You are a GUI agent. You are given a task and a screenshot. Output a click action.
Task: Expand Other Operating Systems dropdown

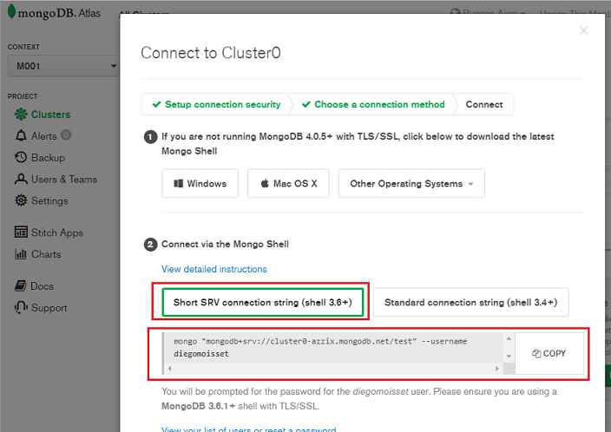[x=411, y=184]
